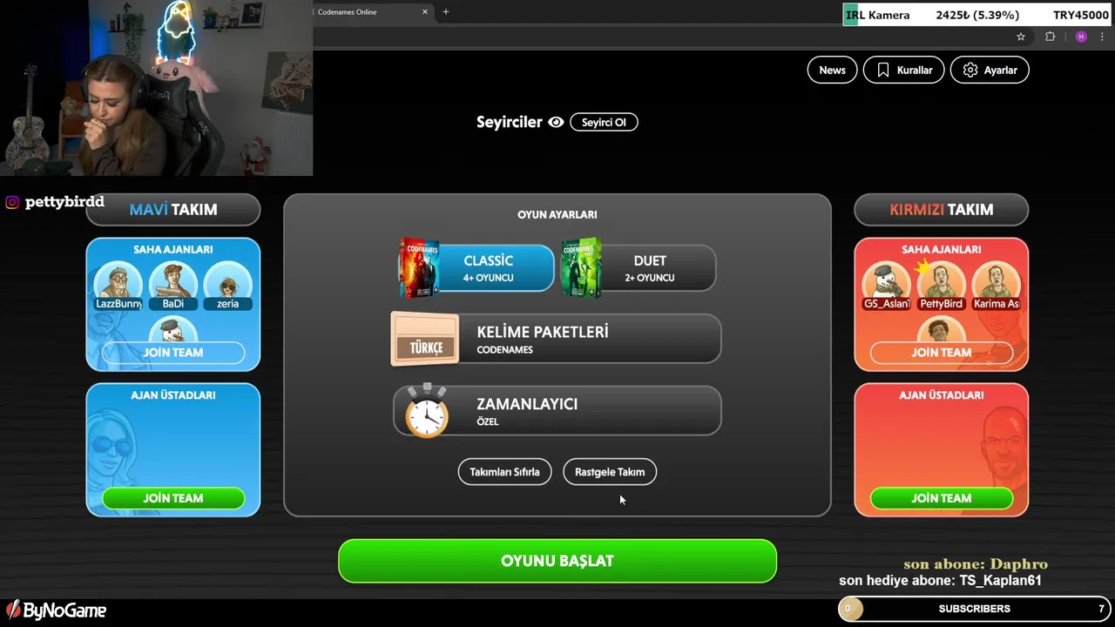Click the eye icon next to Seyirciler

(556, 122)
